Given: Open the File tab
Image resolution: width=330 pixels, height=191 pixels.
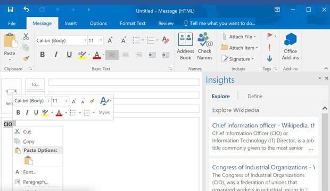Looking at the screenshot, I should click(12, 23).
